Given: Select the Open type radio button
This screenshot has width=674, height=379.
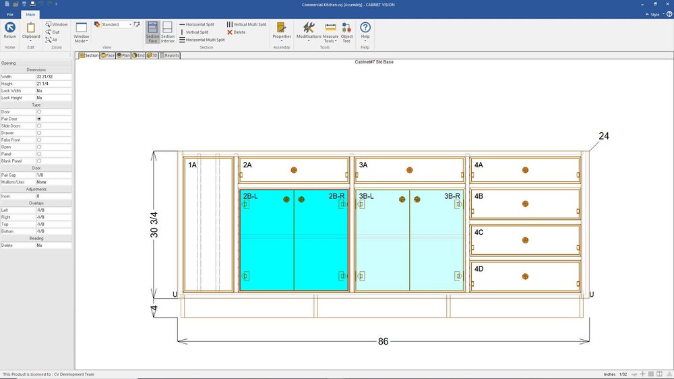Looking at the screenshot, I should pyautogui.click(x=39, y=147).
